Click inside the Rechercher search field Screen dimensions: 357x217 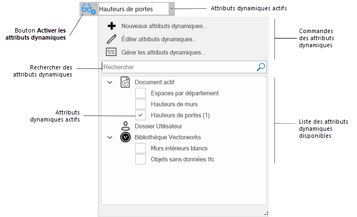pyautogui.click(x=177, y=67)
